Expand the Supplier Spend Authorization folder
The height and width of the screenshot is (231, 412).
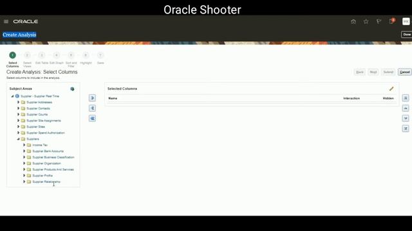(x=19, y=133)
